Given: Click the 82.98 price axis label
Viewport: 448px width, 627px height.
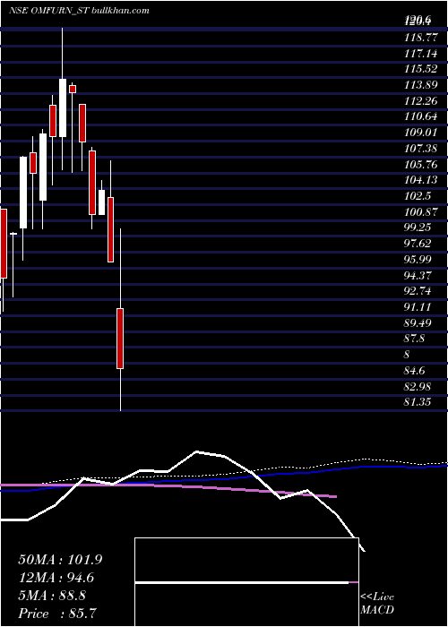Looking at the screenshot, I should pos(418,386).
